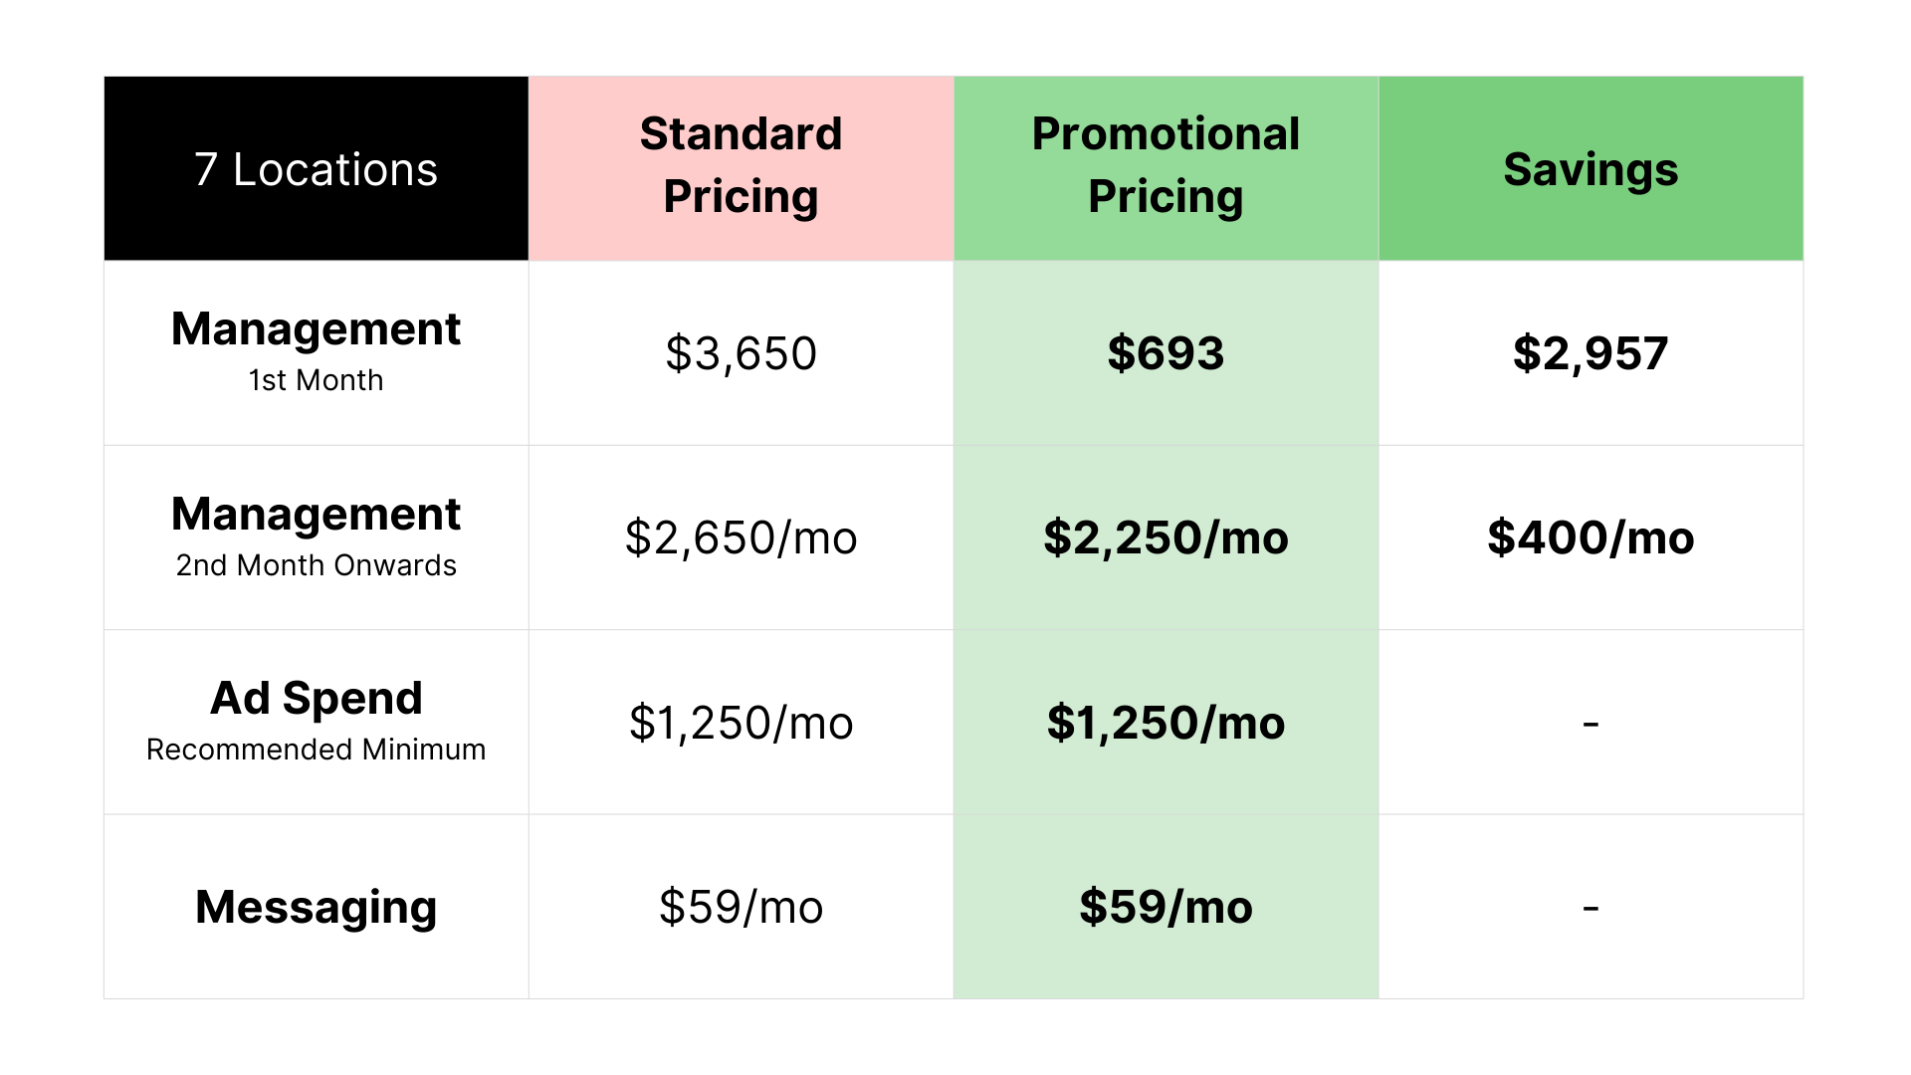Select the $3,650 standard price cell
The width and height of the screenshot is (1911, 1075).
[x=741, y=352]
